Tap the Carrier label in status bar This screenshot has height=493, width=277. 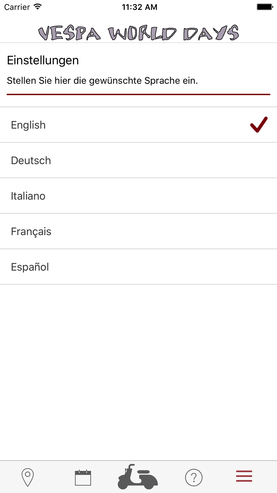click(17, 7)
